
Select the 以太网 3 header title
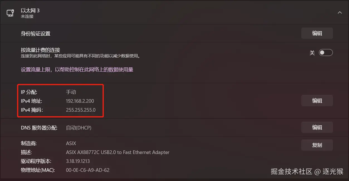click(x=30, y=11)
